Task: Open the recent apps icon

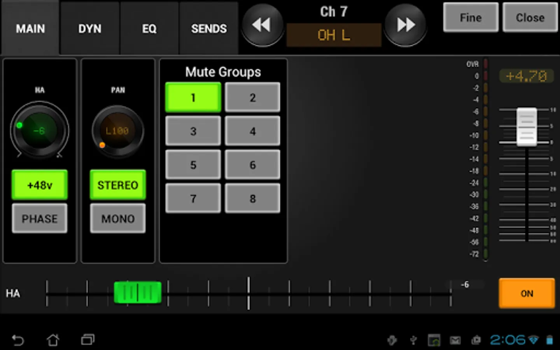Action: pos(87,340)
